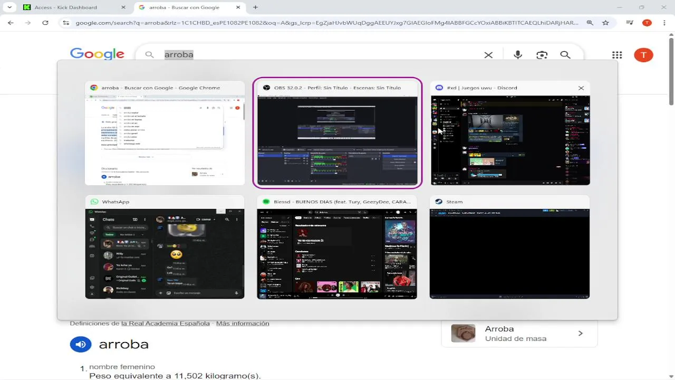
Task: Switch to Spotify BUENOS DIAS window thumbnail
Action: pos(337,254)
